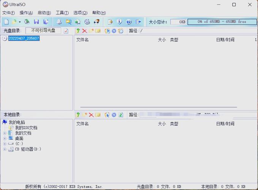Expand the 桌面 tree node
The width and height of the screenshot is (258, 190).
5,139
